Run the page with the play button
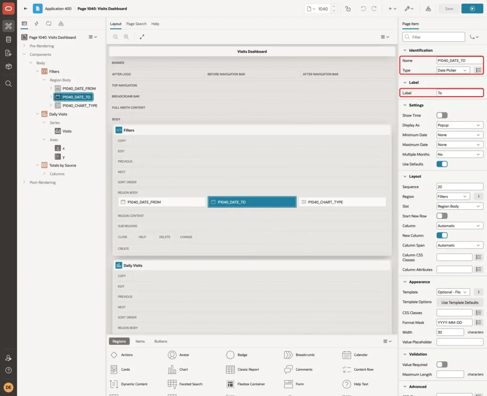 [472, 9]
